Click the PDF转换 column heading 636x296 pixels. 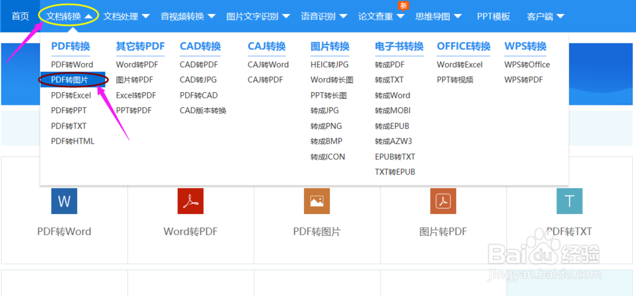coord(70,46)
